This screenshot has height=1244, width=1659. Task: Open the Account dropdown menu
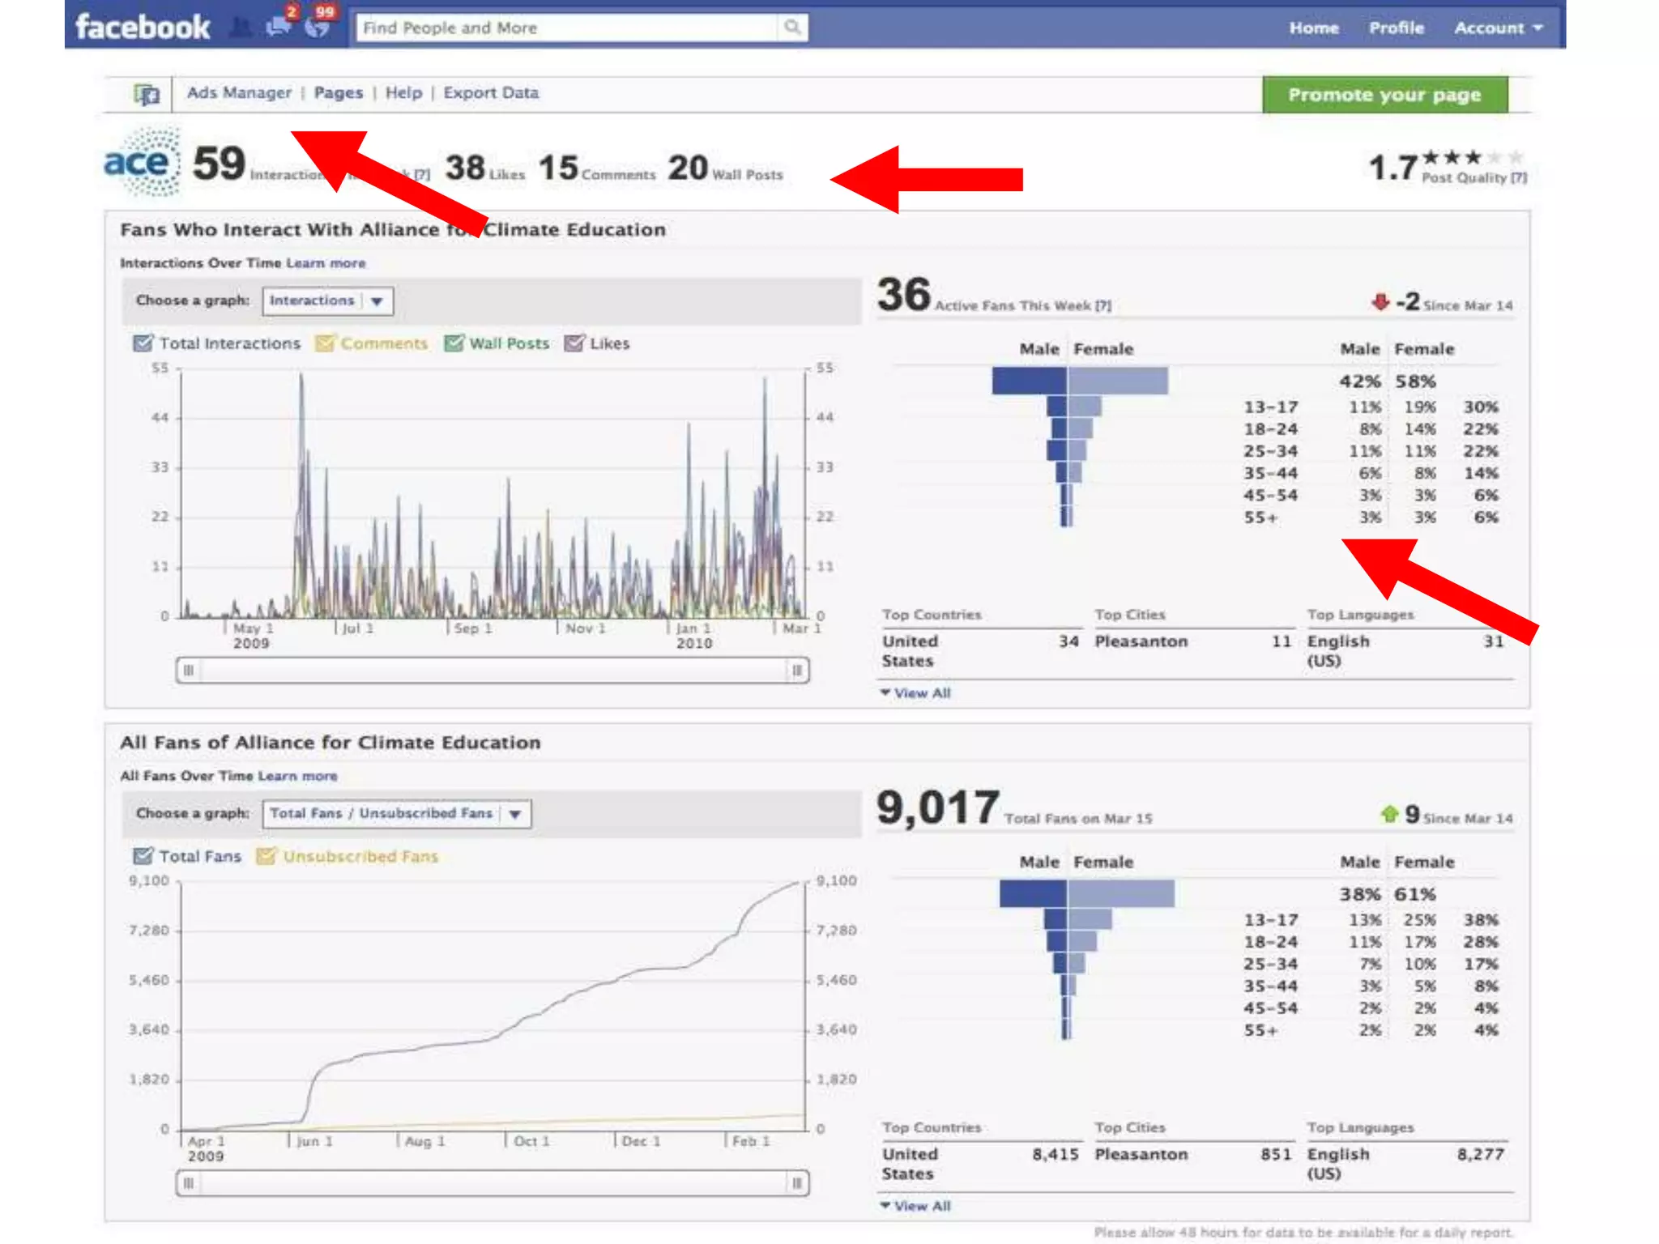point(1499,28)
